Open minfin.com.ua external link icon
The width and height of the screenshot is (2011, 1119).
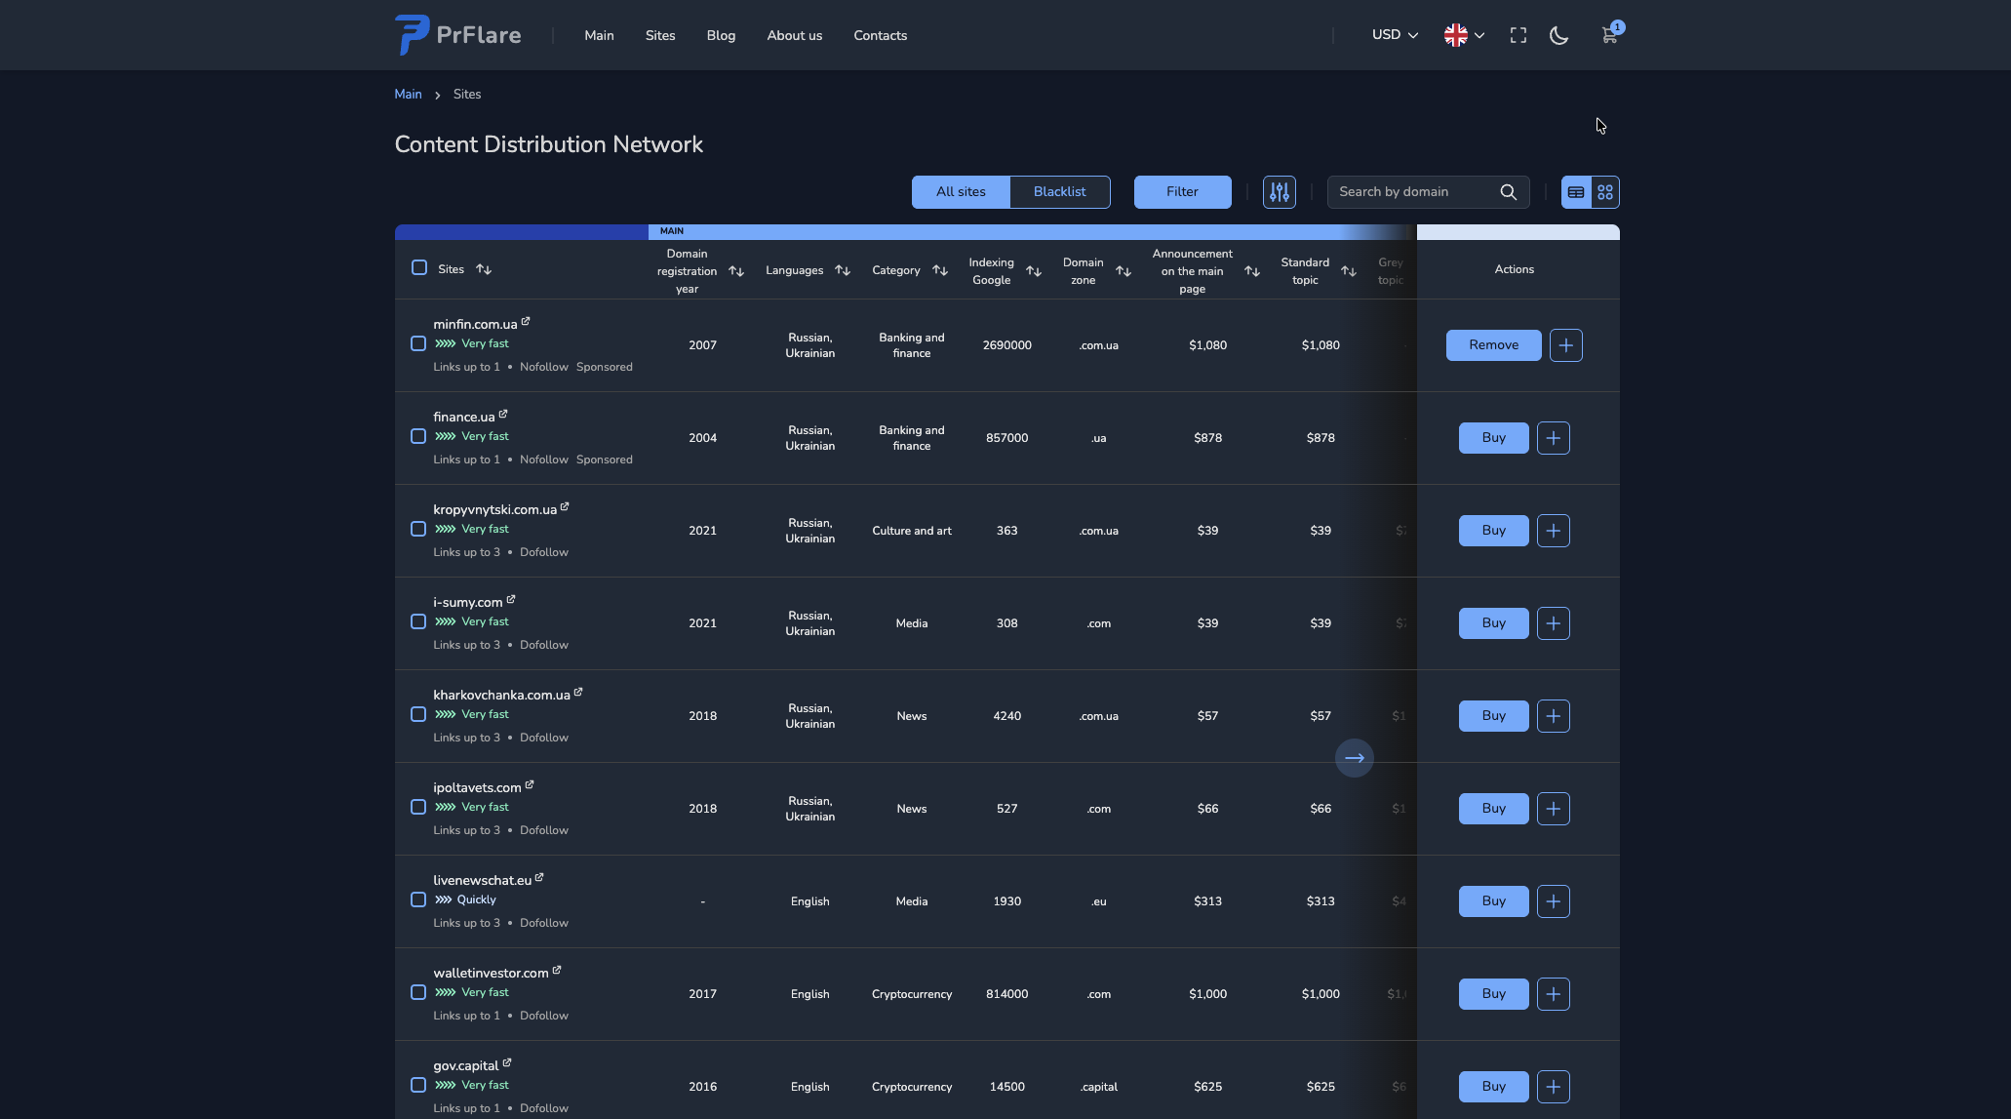point(526,321)
